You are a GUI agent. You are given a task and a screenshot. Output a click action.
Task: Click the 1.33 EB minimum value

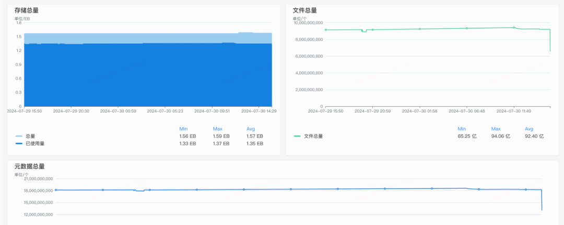pyautogui.click(x=187, y=144)
